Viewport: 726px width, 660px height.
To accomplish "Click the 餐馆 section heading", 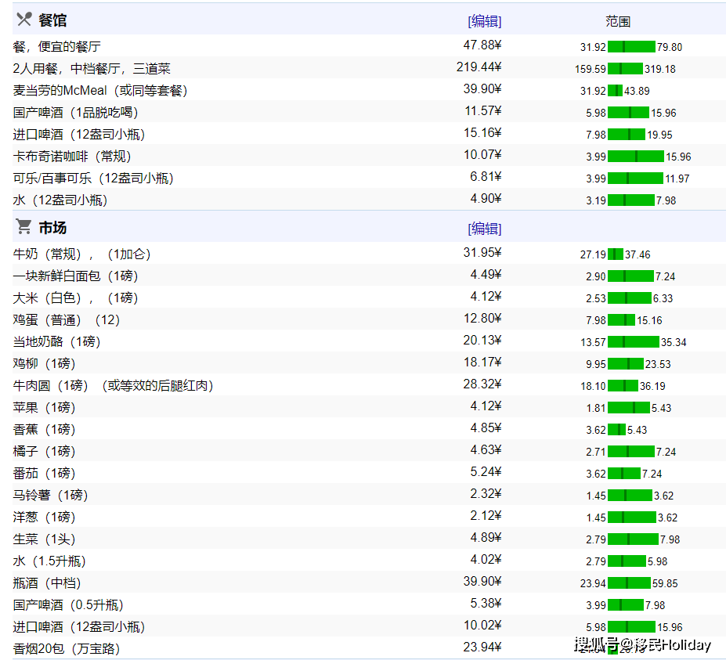I will tap(52, 20).
